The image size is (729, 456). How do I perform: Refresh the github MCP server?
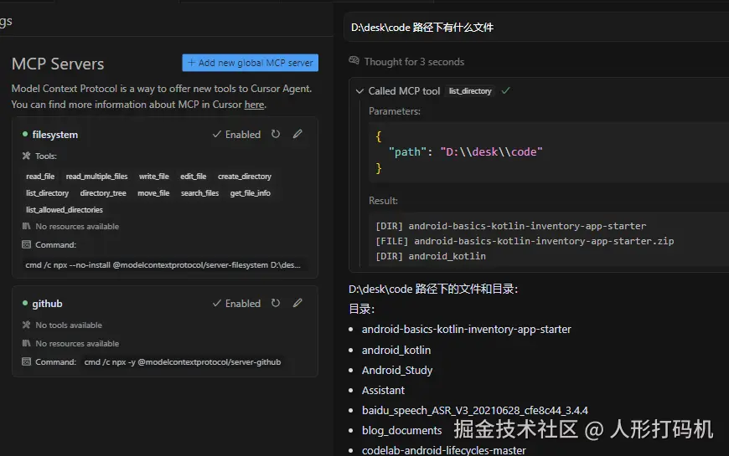[276, 303]
